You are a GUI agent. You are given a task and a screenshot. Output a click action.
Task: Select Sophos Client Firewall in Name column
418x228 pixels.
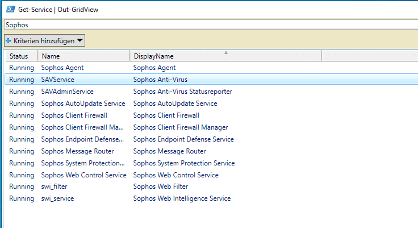(x=74, y=115)
